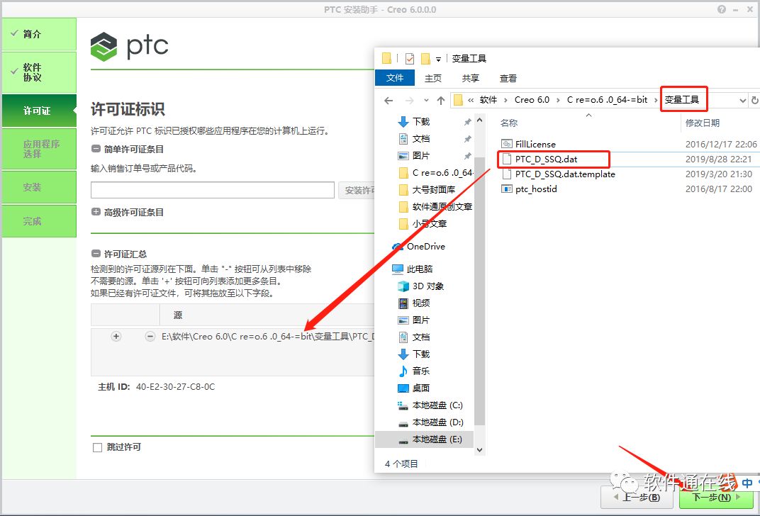Collapse the 简单许可证条目 section
The width and height of the screenshot is (760, 516).
(x=96, y=150)
